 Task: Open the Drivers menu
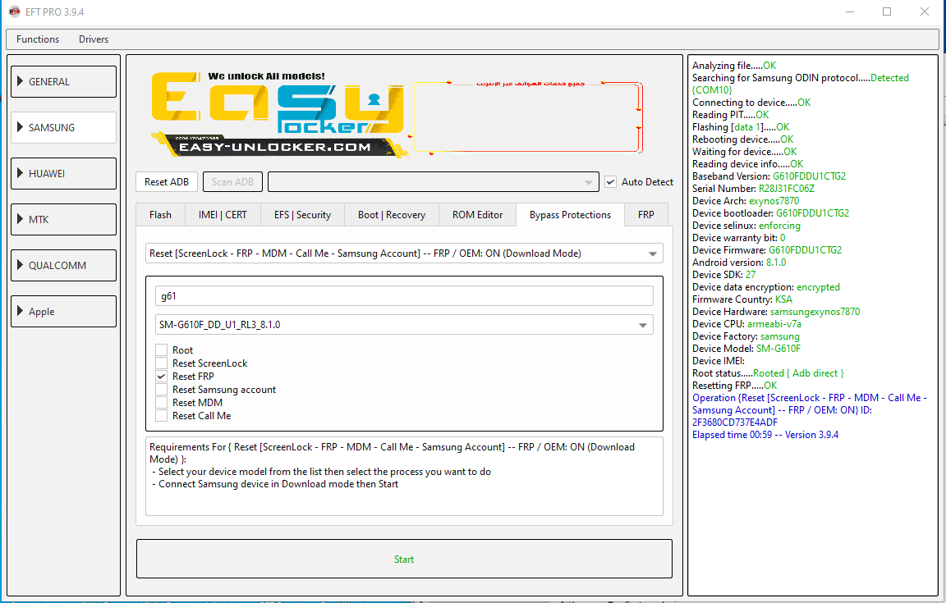pyautogui.click(x=94, y=39)
